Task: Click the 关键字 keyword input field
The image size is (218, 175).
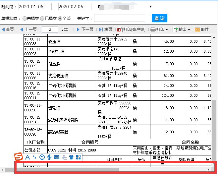Action: tap(120, 18)
